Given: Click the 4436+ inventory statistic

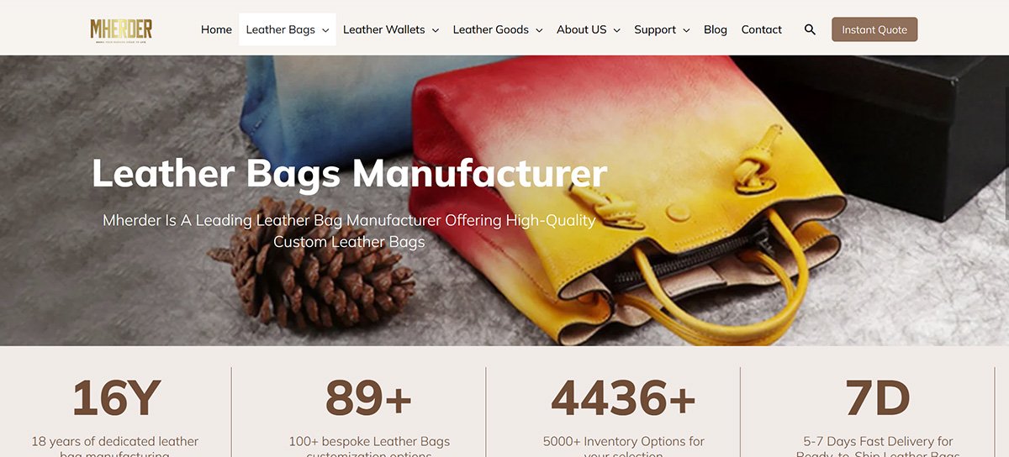Looking at the screenshot, I should pos(624,397).
